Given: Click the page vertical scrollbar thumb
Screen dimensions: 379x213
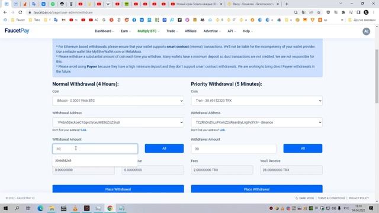Looking at the screenshot, I should coord(377,76).
